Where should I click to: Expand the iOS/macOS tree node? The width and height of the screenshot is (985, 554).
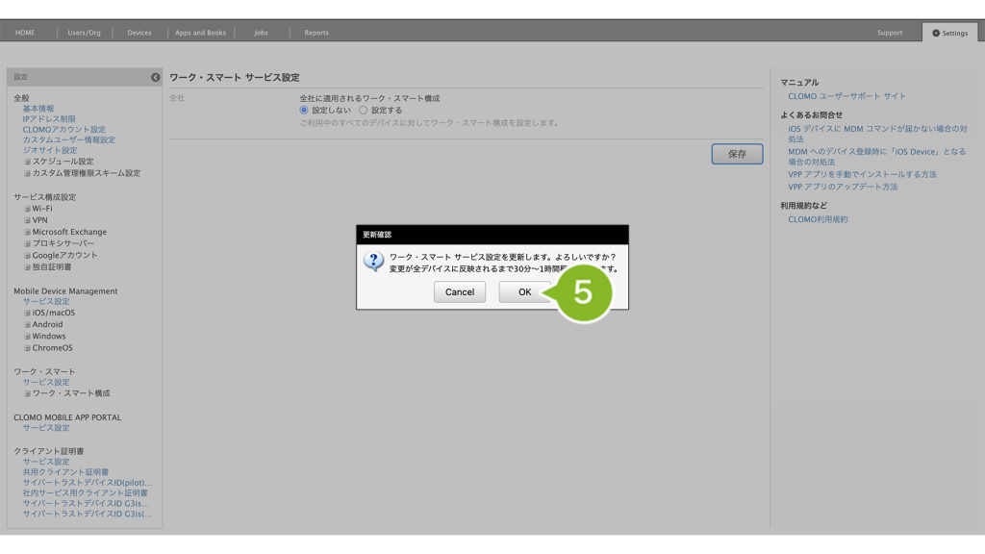click(x=28, y=314)
